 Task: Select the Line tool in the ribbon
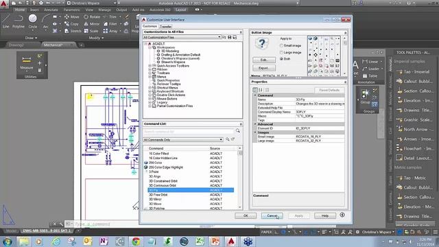click(5, 21)
